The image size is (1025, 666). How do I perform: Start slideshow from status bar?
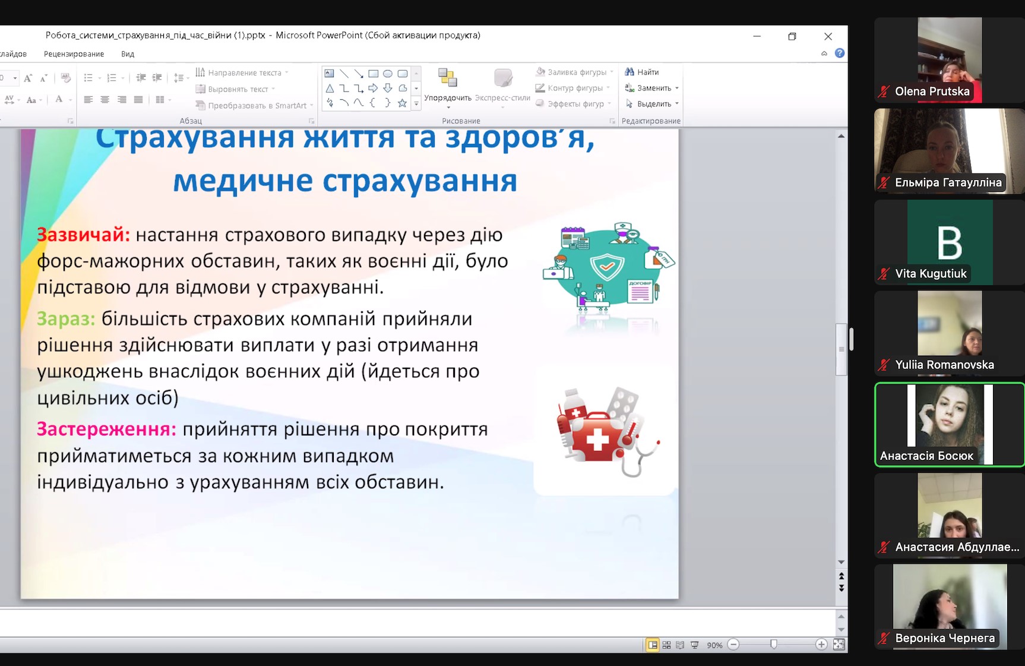tap(694, 645)
